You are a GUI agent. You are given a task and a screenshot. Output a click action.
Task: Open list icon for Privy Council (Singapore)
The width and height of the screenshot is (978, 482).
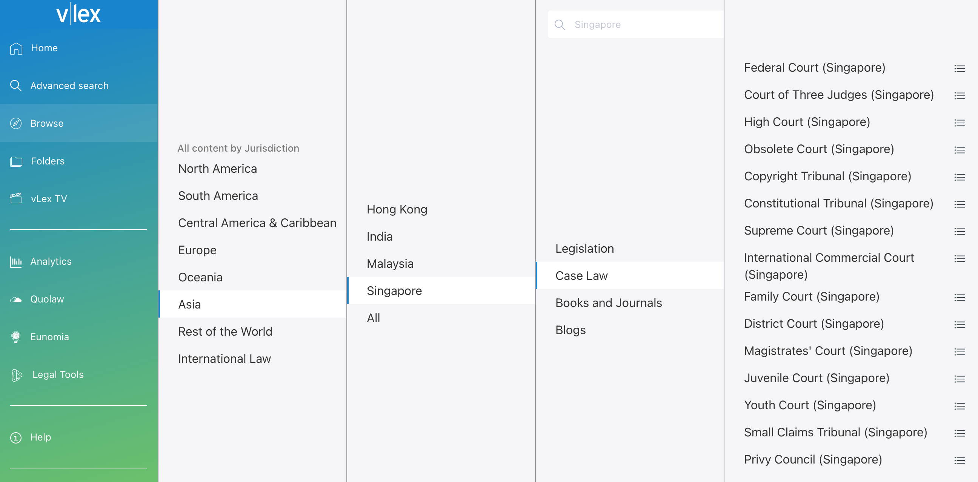point(960,461)
